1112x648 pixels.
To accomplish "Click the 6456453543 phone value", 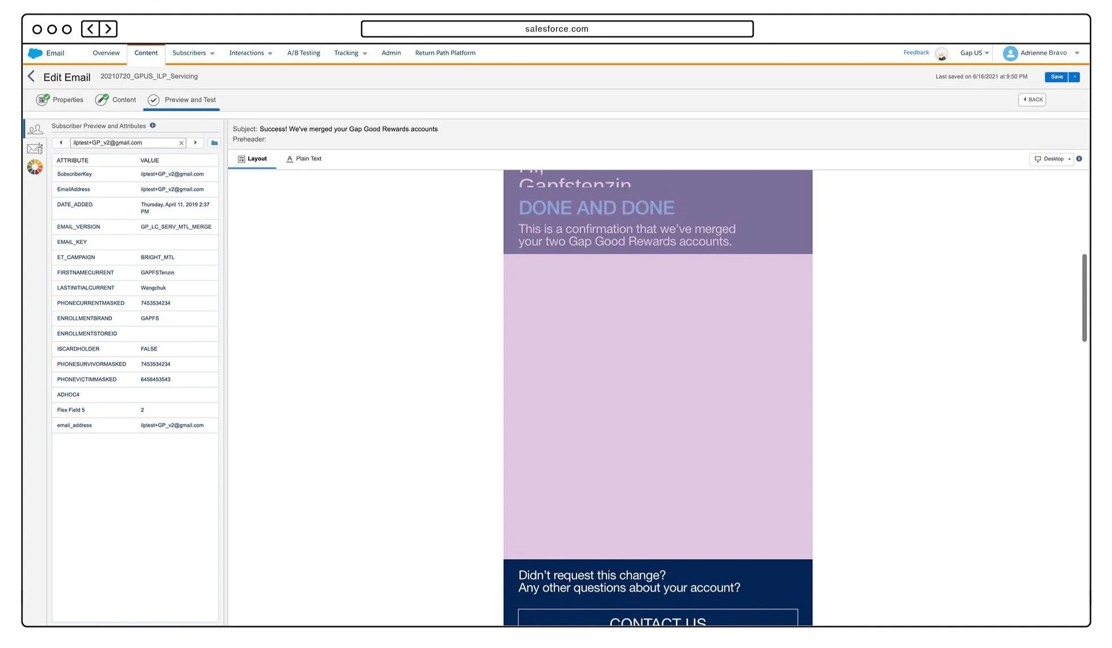I will pos(156,379).
